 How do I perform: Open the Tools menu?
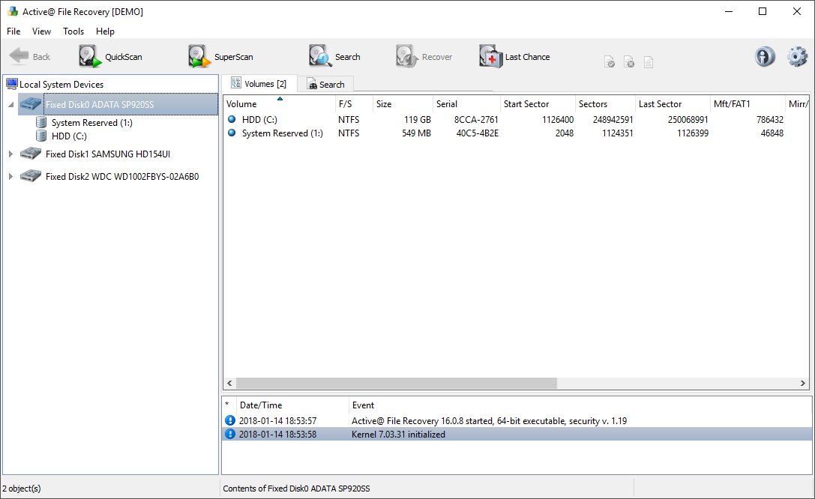73,31
